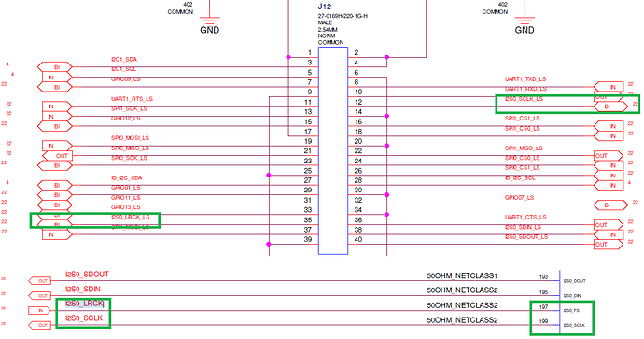Select the right GND ground symbol

tap(525, 24)
